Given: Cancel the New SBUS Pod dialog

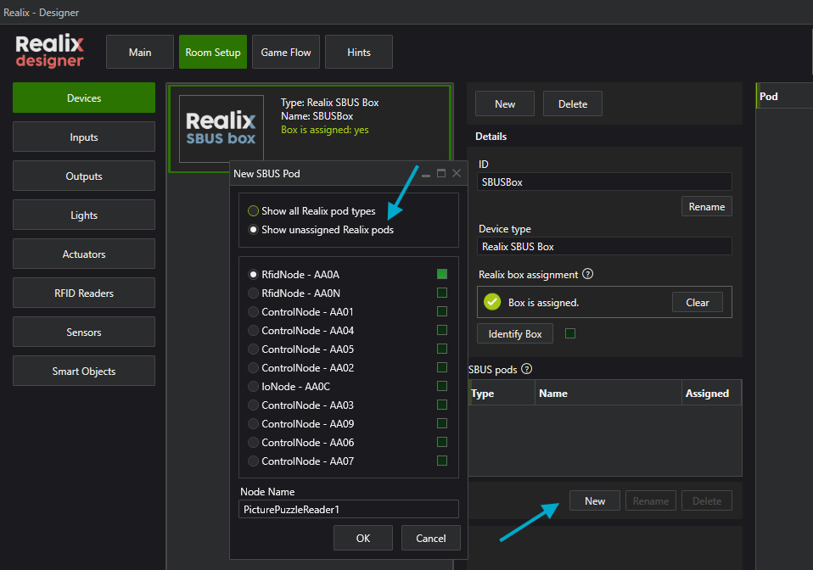Looking at the screenshot, I should pyautogui.click(x=431, y=538).
